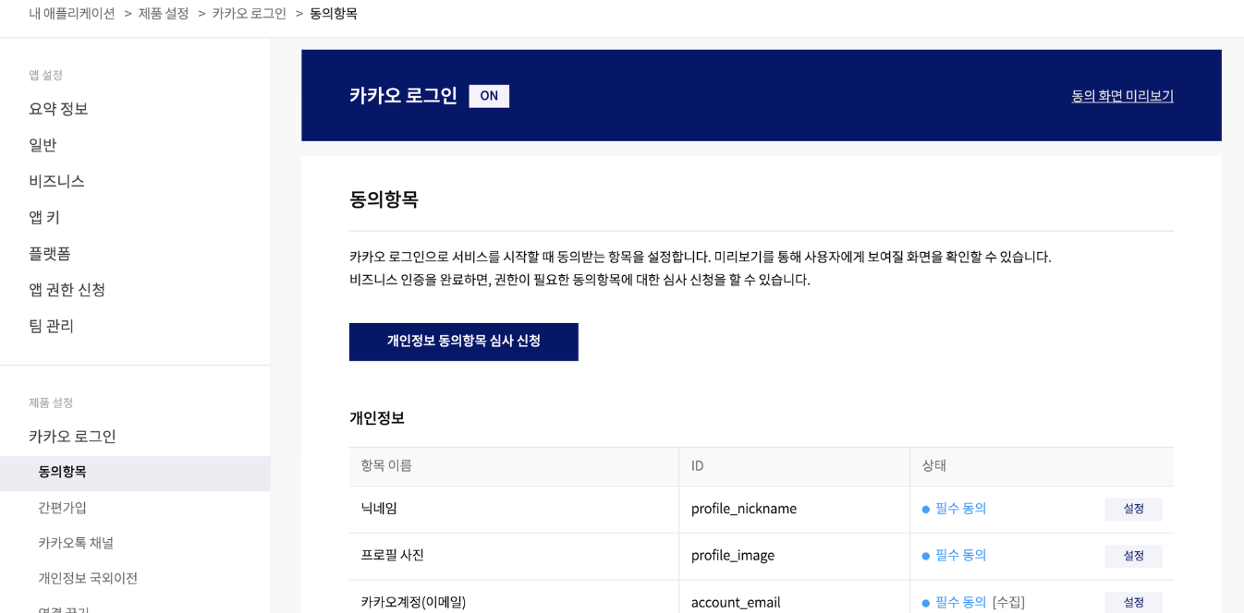Click 개인정보 동의항목 심사 신청 button
This screenshot has width=1244, height=613.
tap(464, 342)
